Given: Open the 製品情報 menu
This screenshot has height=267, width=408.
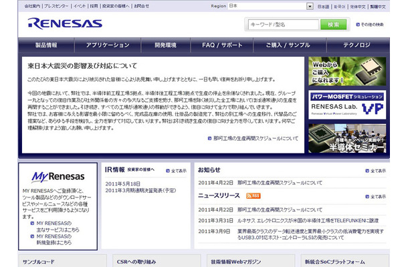Looking at the screenshot, I should pos(46,45).
